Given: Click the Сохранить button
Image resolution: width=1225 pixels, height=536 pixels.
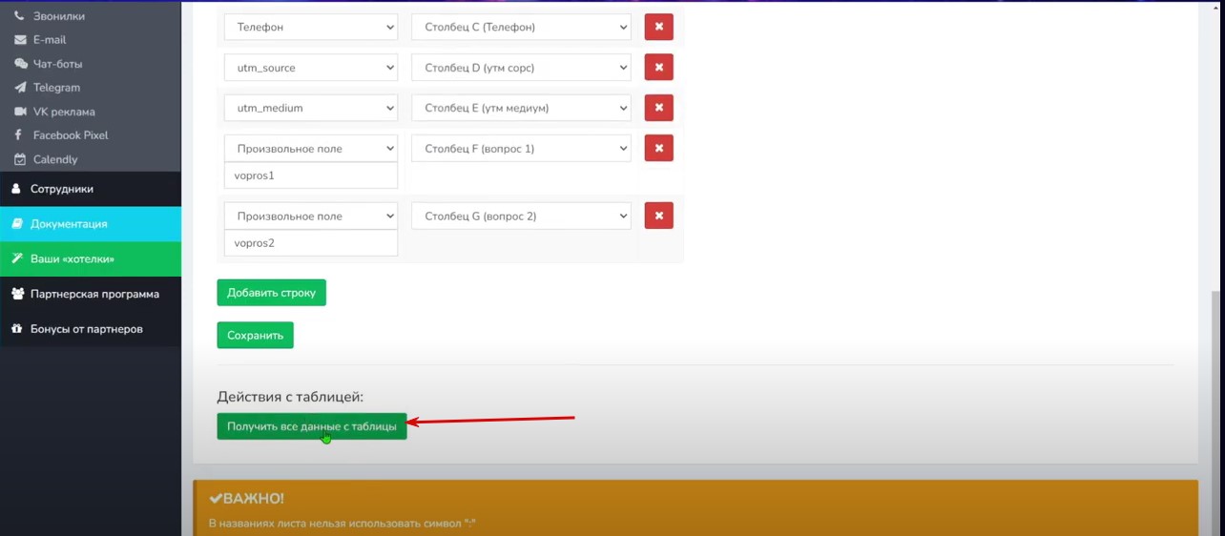Looking at the screenshot, I should coord(255,336).
